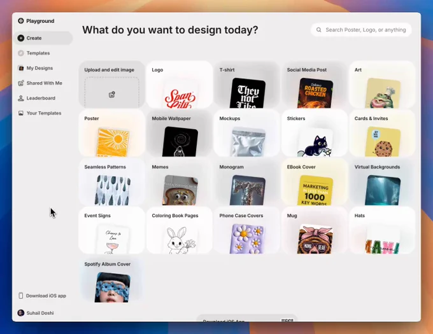Open Shared With Me section
Screen dimensions: 433x334
43,83
